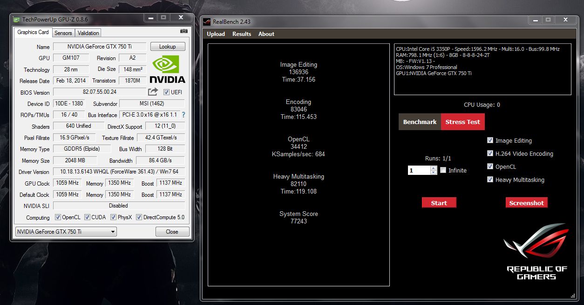Screen dimensions: 584x305
Task: Toggle the DirectCompute 5.0 checkbox
Action: tap(139, 217)
